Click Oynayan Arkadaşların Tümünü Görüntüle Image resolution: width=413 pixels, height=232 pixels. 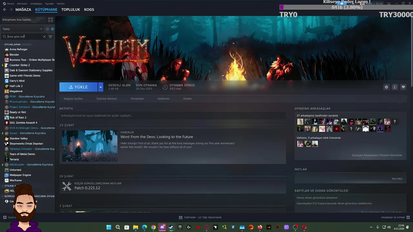(x=377, y=155)
